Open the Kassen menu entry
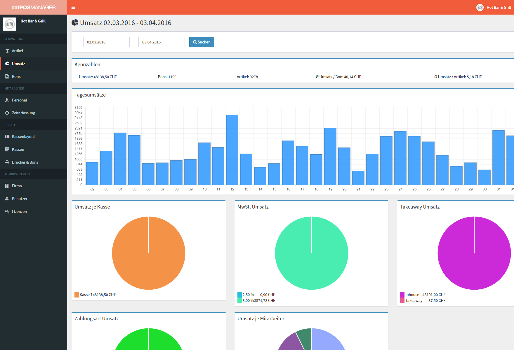The width and height of the screenshot is (514, 350). point(34,149)
